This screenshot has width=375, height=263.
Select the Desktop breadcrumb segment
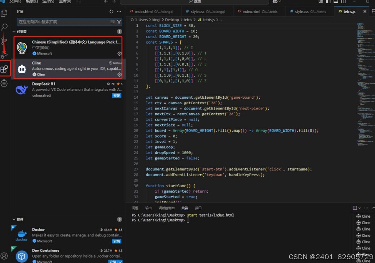(172, 20)
